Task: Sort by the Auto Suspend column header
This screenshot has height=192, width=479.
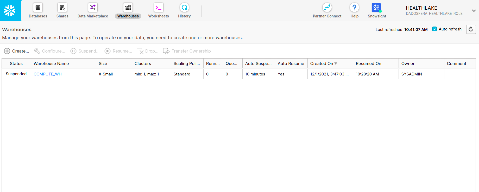Action: [x=259, y=63]
